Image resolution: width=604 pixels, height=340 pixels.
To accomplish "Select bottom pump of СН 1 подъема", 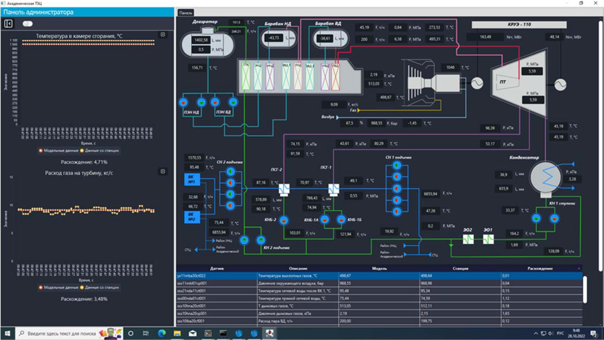I will pos(397,211).
